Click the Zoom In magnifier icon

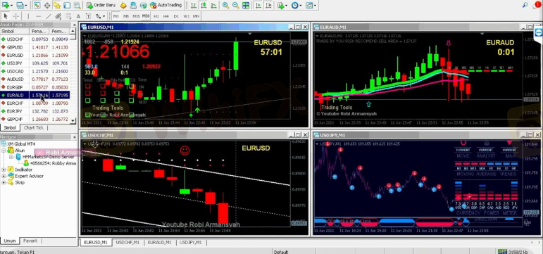coord(225,5)
